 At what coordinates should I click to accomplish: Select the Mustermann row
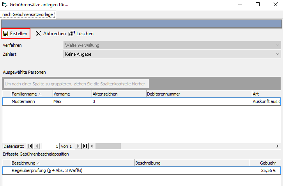23,101
